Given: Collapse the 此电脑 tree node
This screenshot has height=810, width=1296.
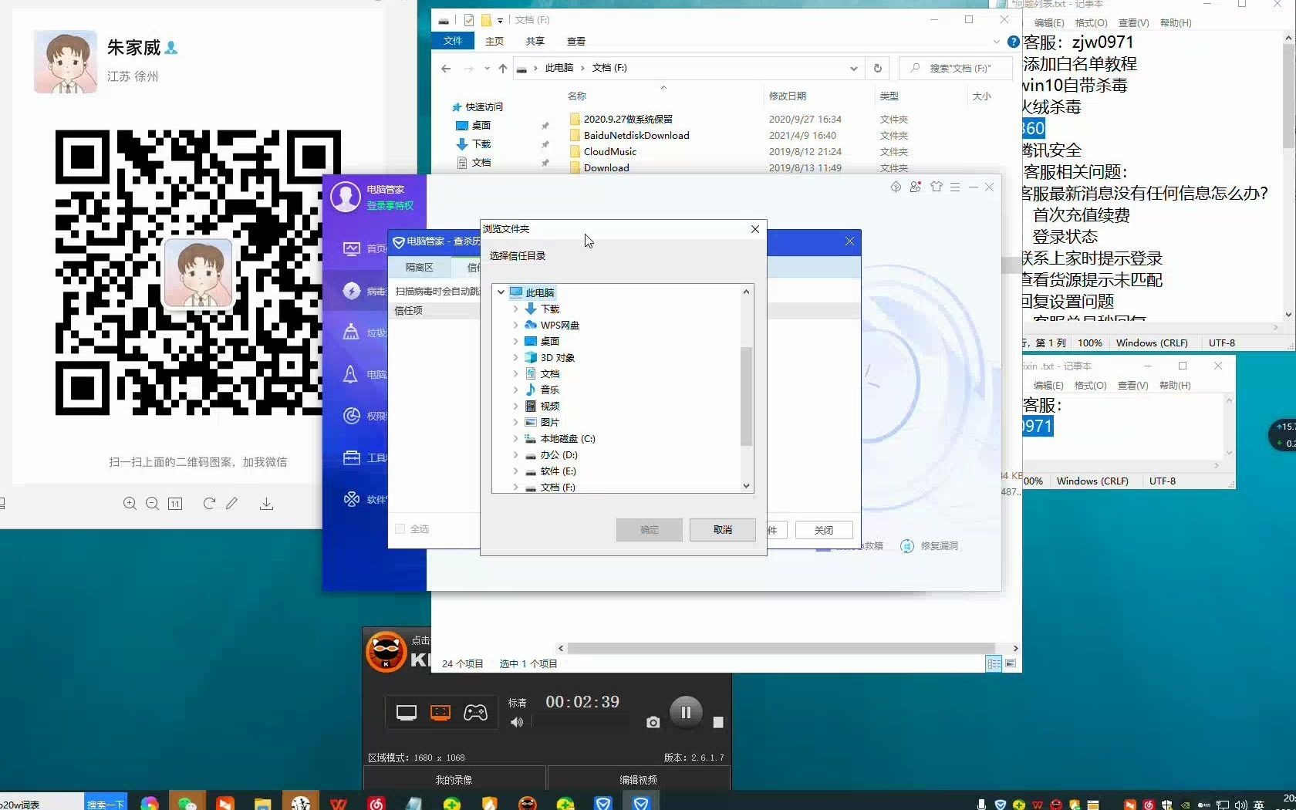Looking at the screenshot, I should coord(501,292).
